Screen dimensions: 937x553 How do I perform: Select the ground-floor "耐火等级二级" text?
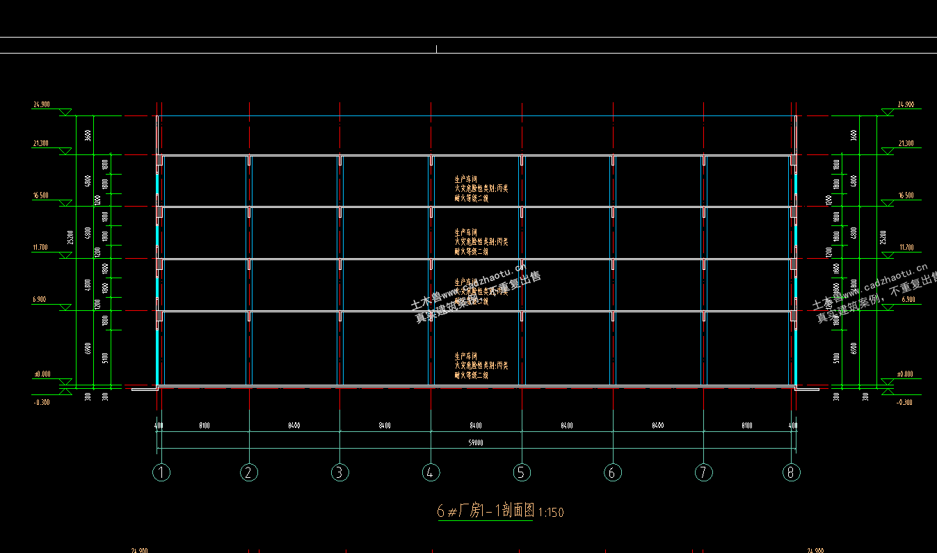tap(472, 375)
